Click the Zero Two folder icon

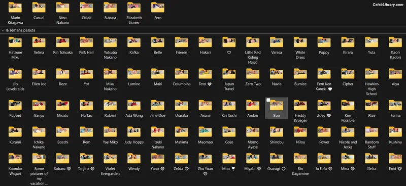[x=253, y=74]
